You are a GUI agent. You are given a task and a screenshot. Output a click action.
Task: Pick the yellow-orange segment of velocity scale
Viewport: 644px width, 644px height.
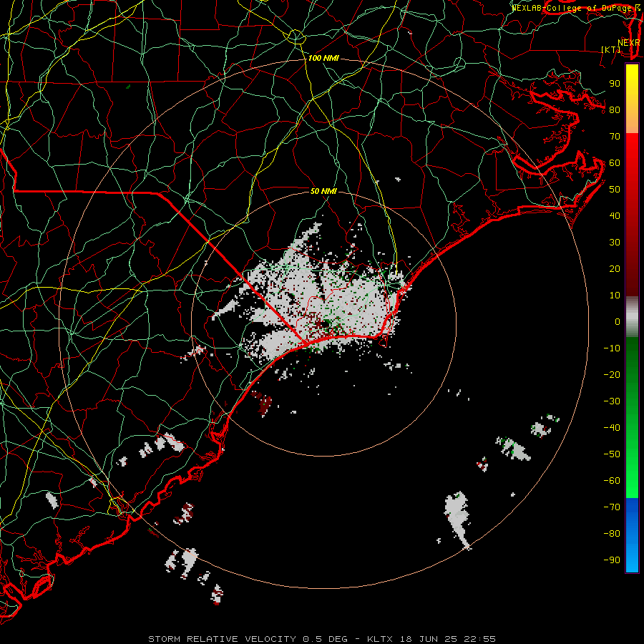[632, 99]
